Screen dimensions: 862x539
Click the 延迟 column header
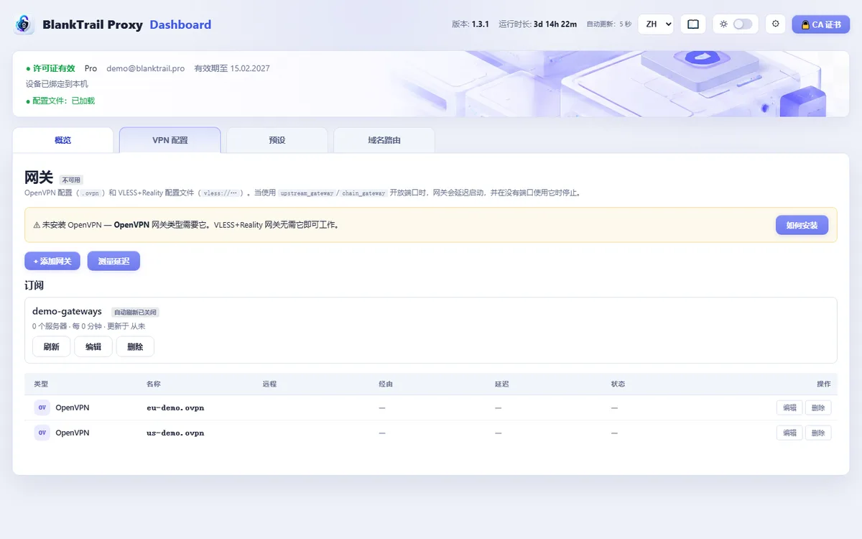pyautogui.click(x=501, y=384)
